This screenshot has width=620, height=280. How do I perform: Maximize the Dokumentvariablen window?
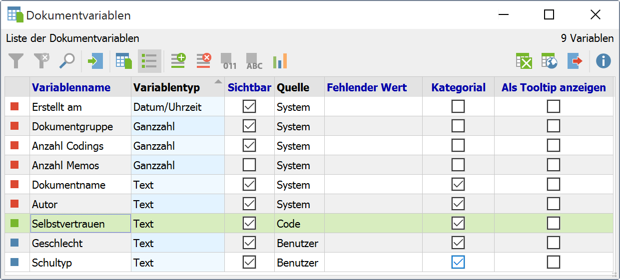tap(549, 14)
